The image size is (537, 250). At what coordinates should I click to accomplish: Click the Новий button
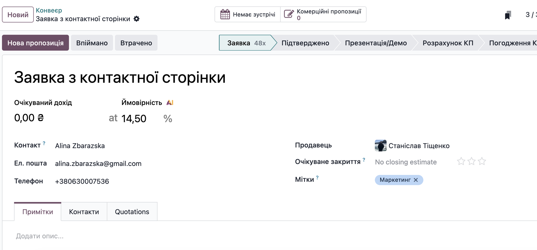tap(18, 15)
